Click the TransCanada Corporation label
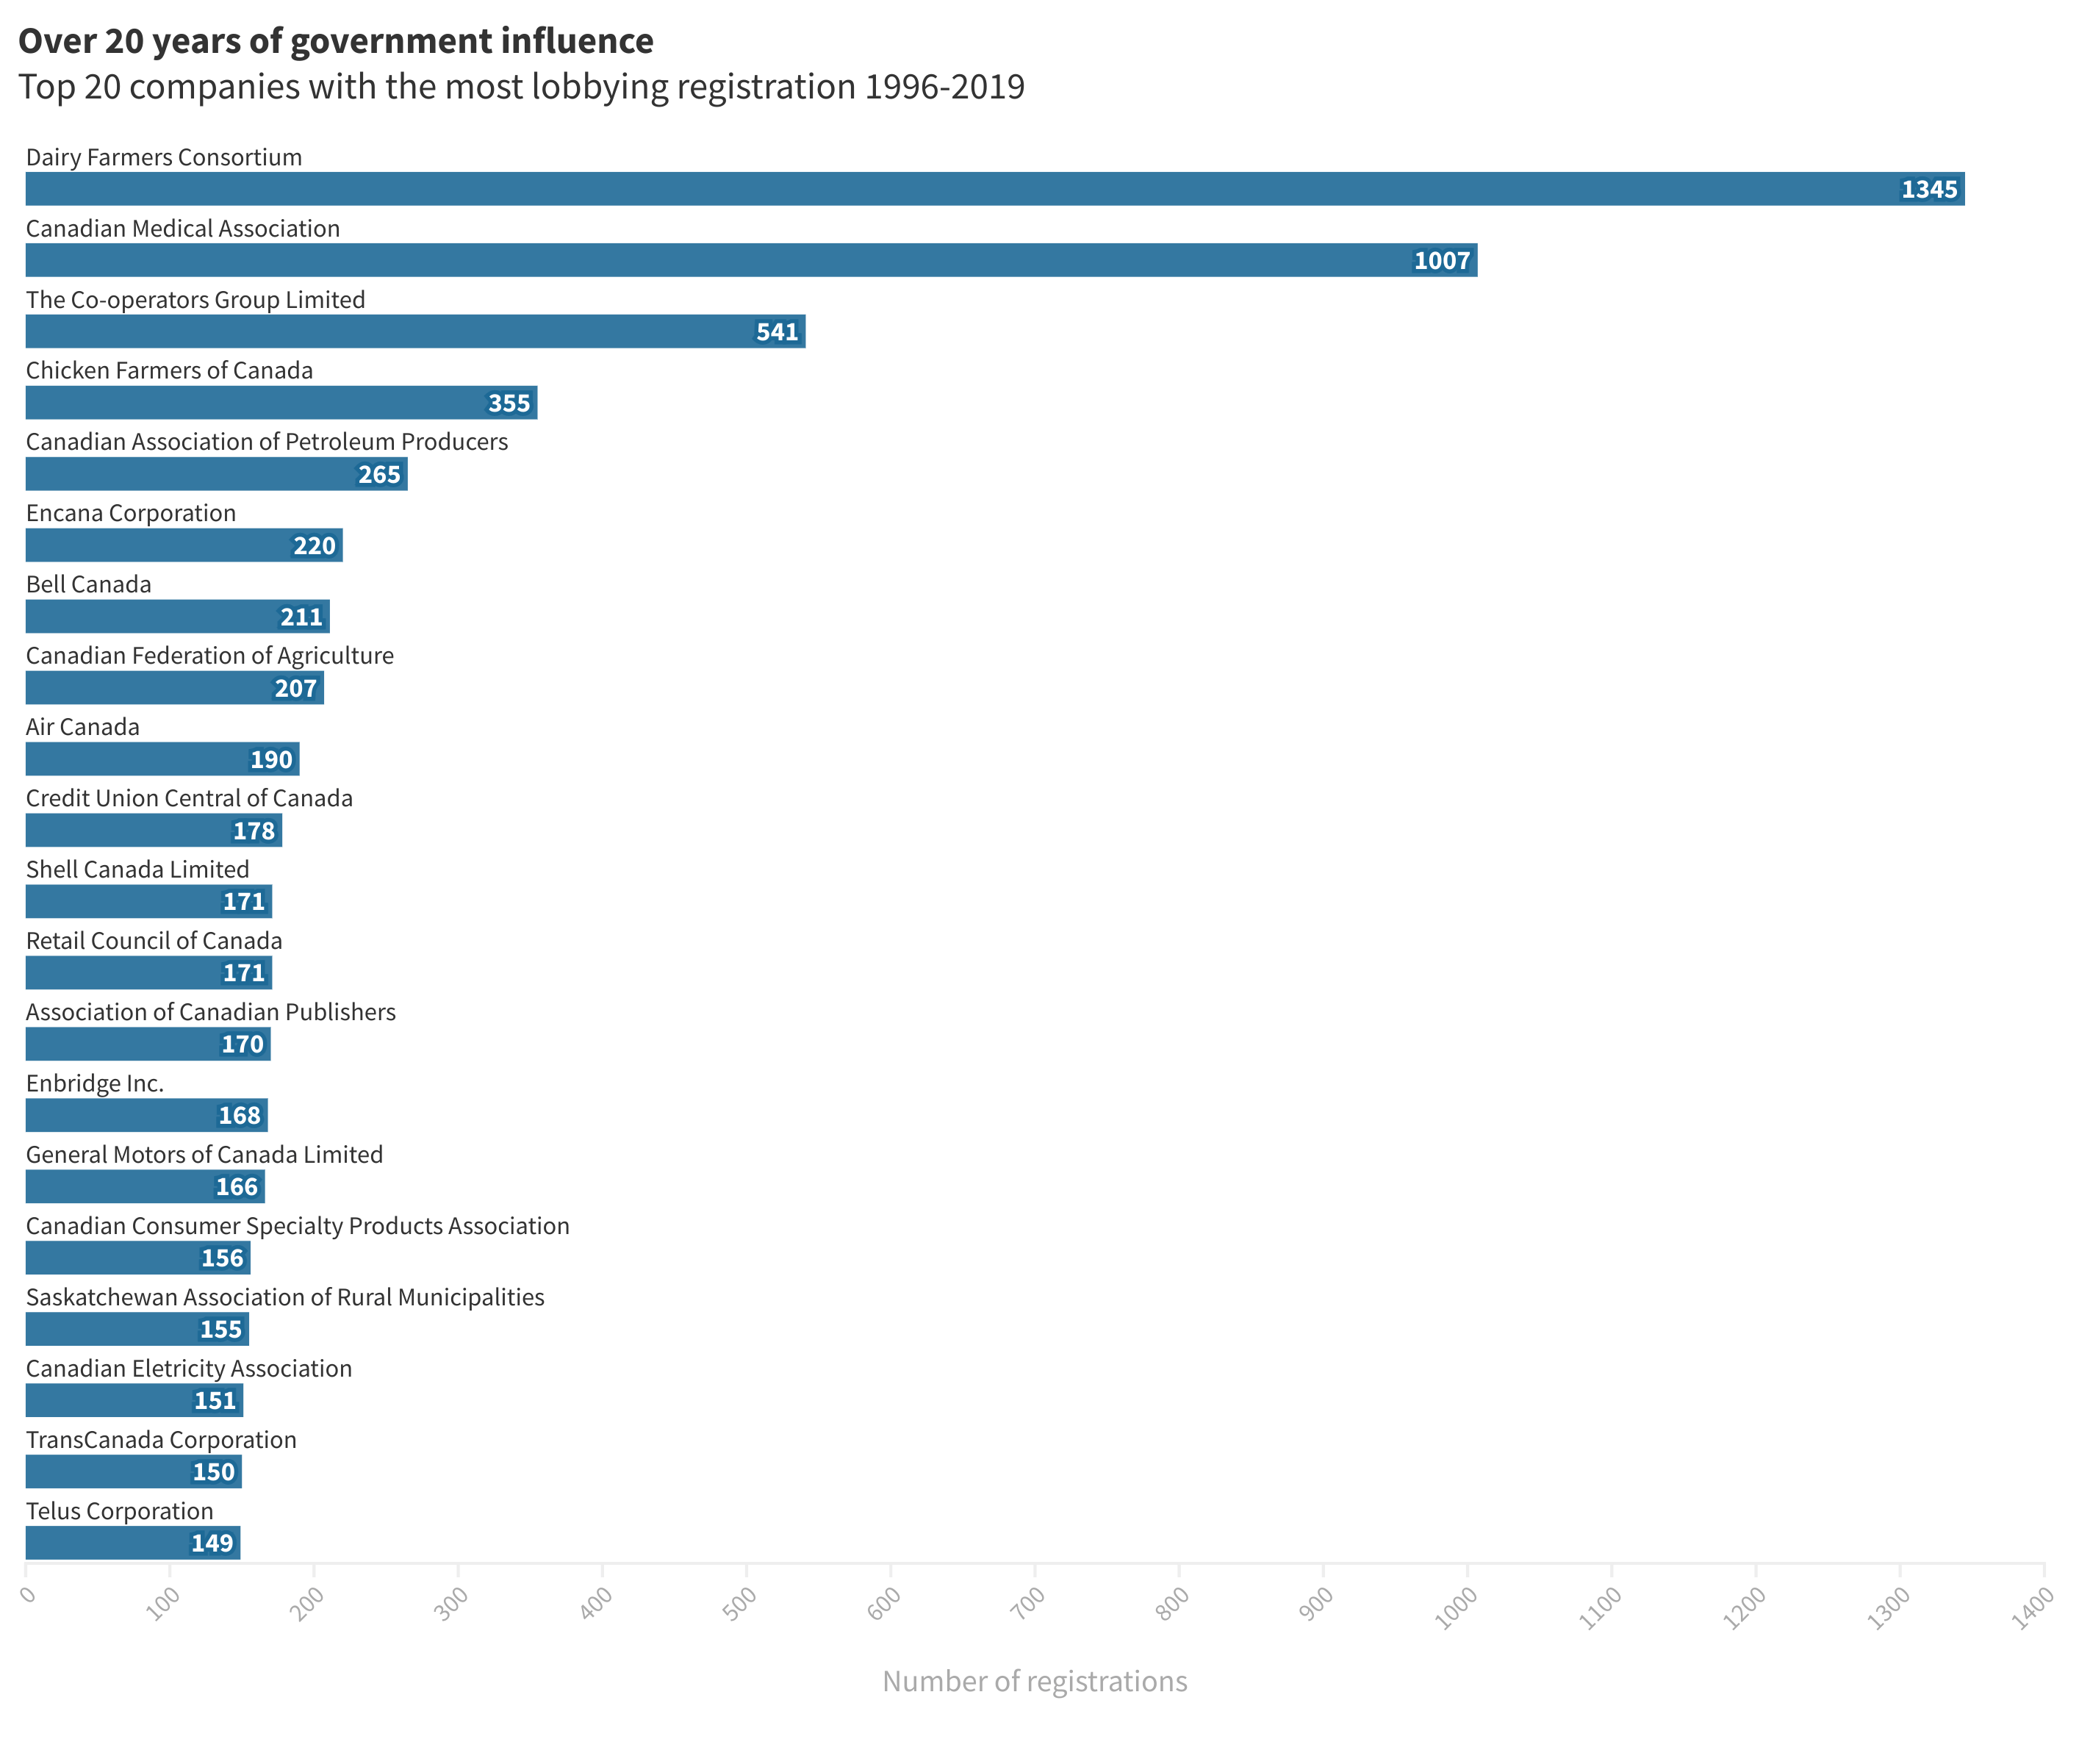2090x1764 pixels. (161, 1440)
